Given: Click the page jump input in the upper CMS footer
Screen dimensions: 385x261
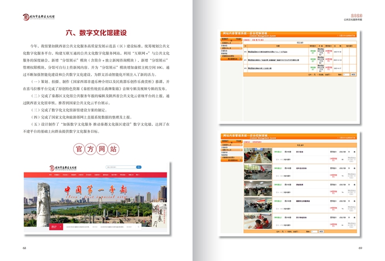Looking at the screenshot, I should pyautogui.click(x=346, y=74).
